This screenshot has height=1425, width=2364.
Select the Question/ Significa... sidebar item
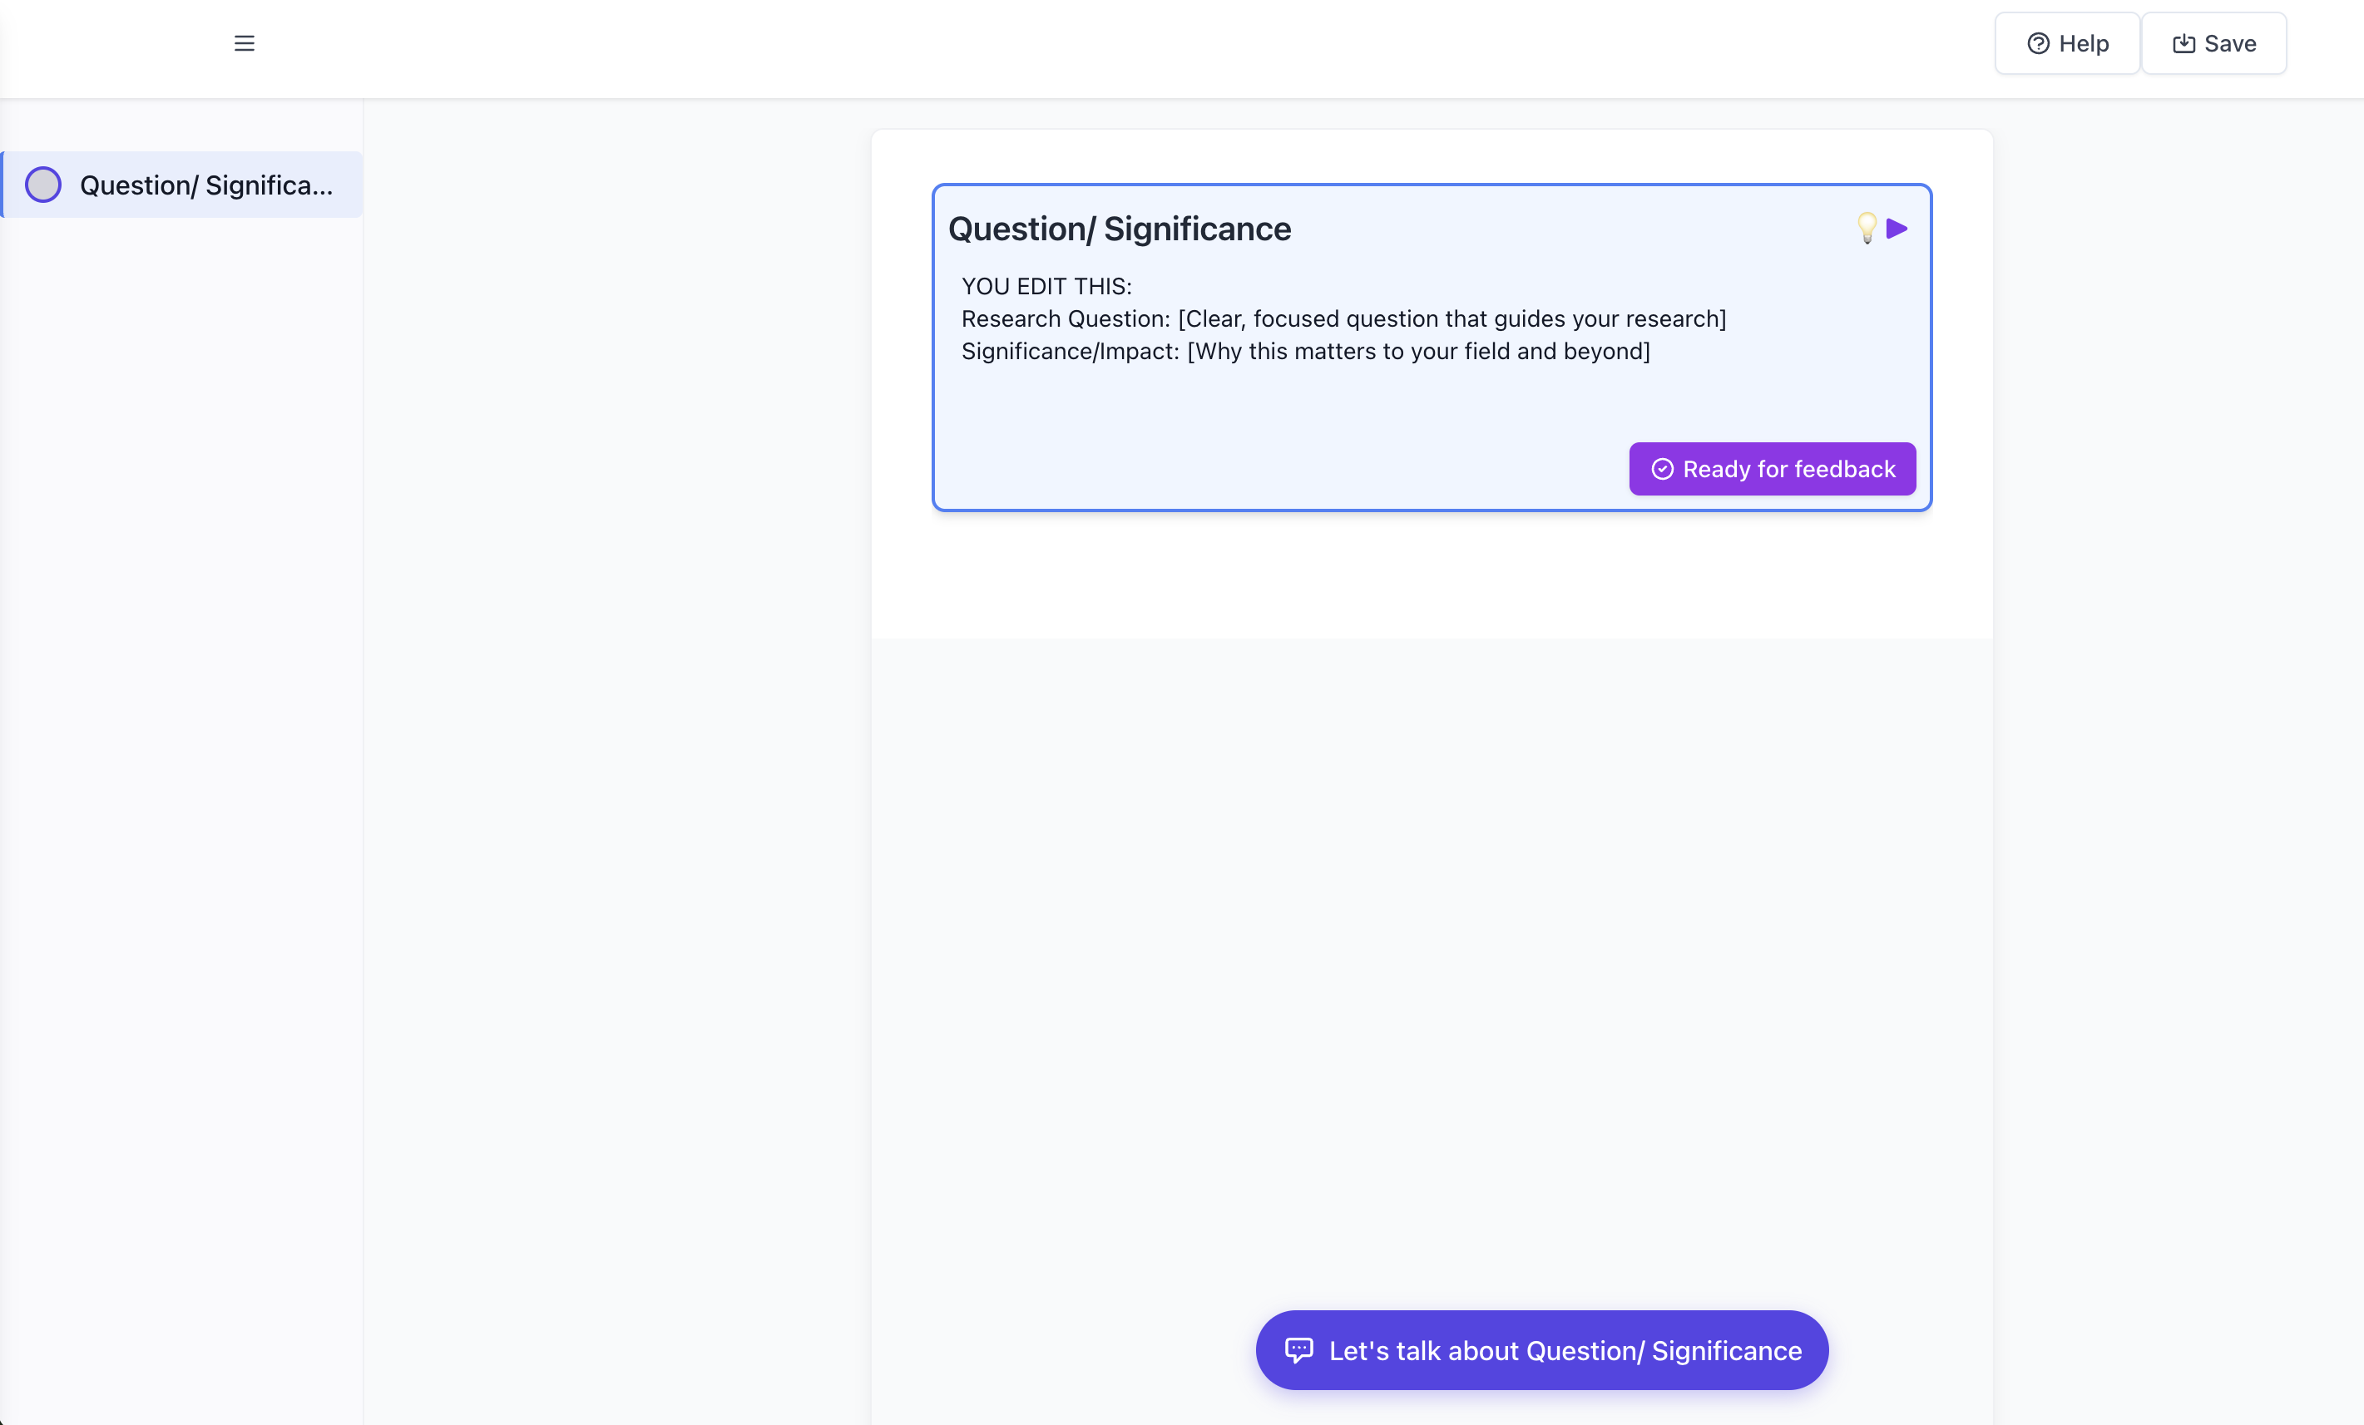coord(206,185)
